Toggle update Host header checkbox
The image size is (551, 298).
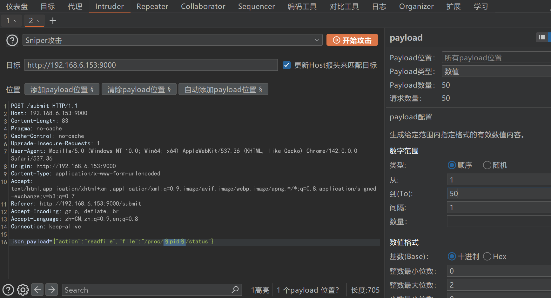pyautogui.click(x=287, y=65)
